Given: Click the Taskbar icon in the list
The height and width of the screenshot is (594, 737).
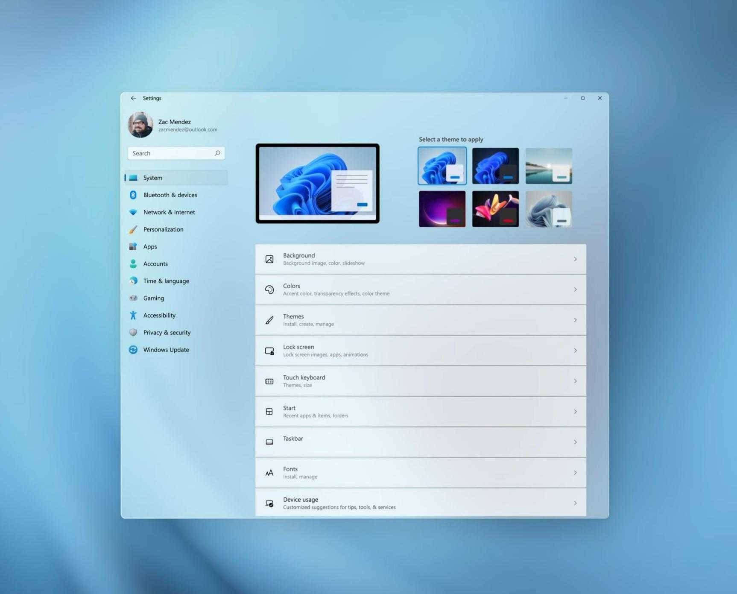Looking at the screenshot, I should tap(269, 442).
